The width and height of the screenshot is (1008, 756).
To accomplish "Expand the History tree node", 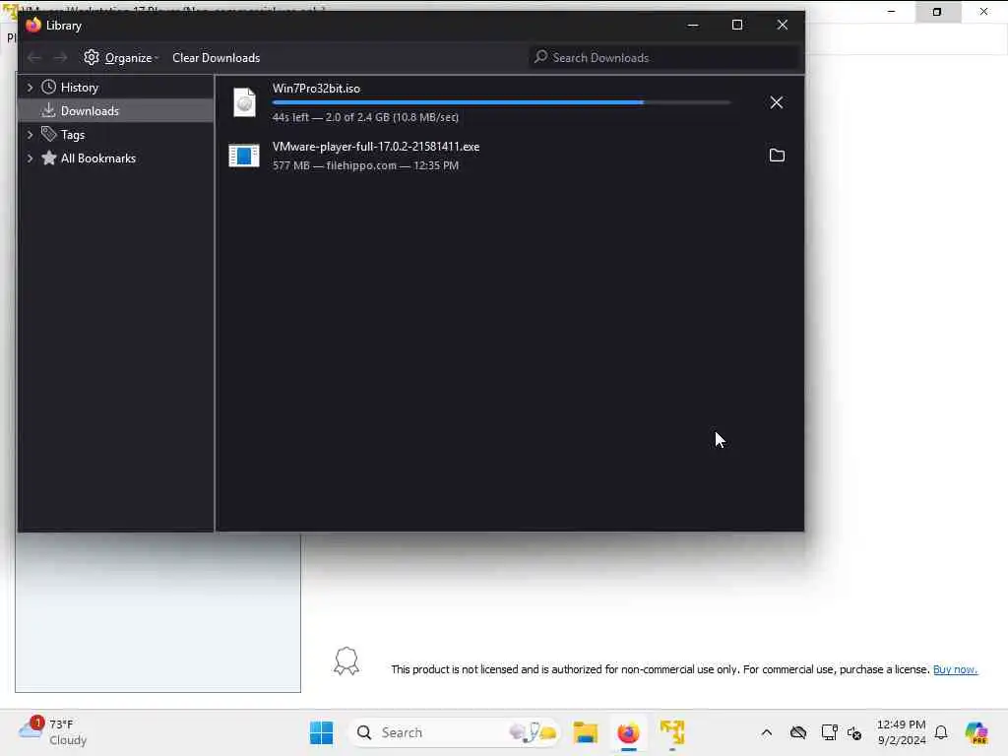I will pos(30,88).
